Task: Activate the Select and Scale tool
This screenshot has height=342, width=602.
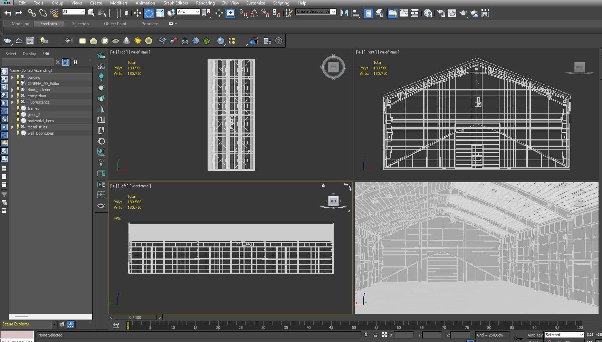Action: tap(160, 13)
